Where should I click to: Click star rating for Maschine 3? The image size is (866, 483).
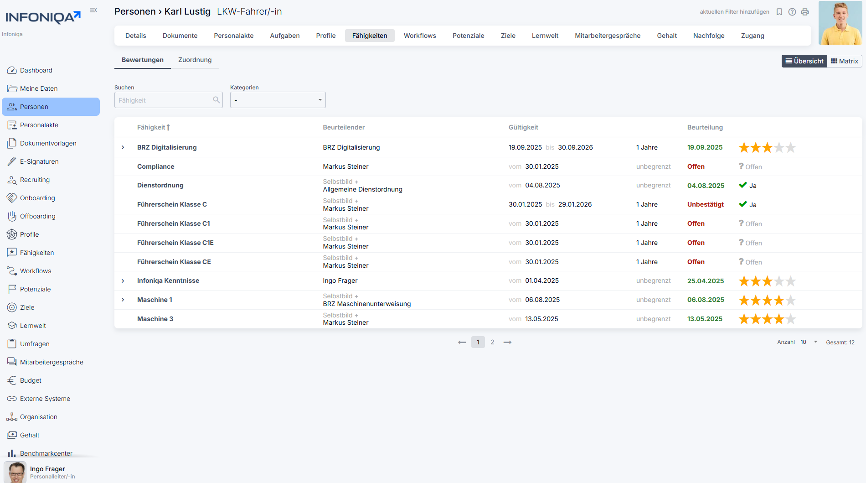768,319
